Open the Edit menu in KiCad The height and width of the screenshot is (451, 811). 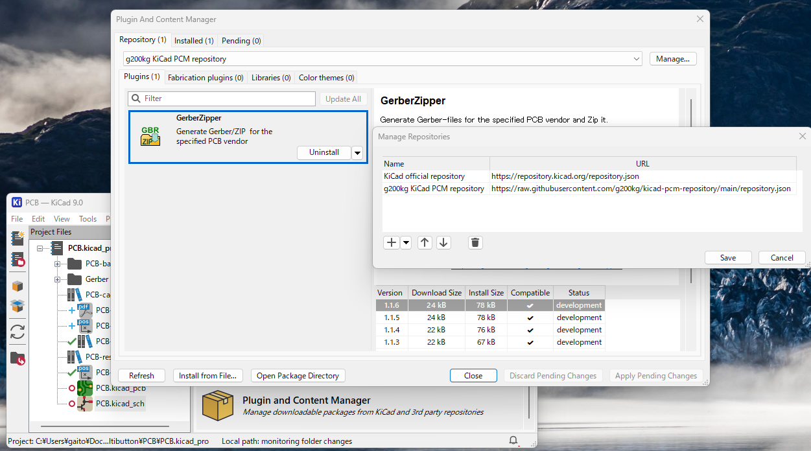[x=38, y=219]
